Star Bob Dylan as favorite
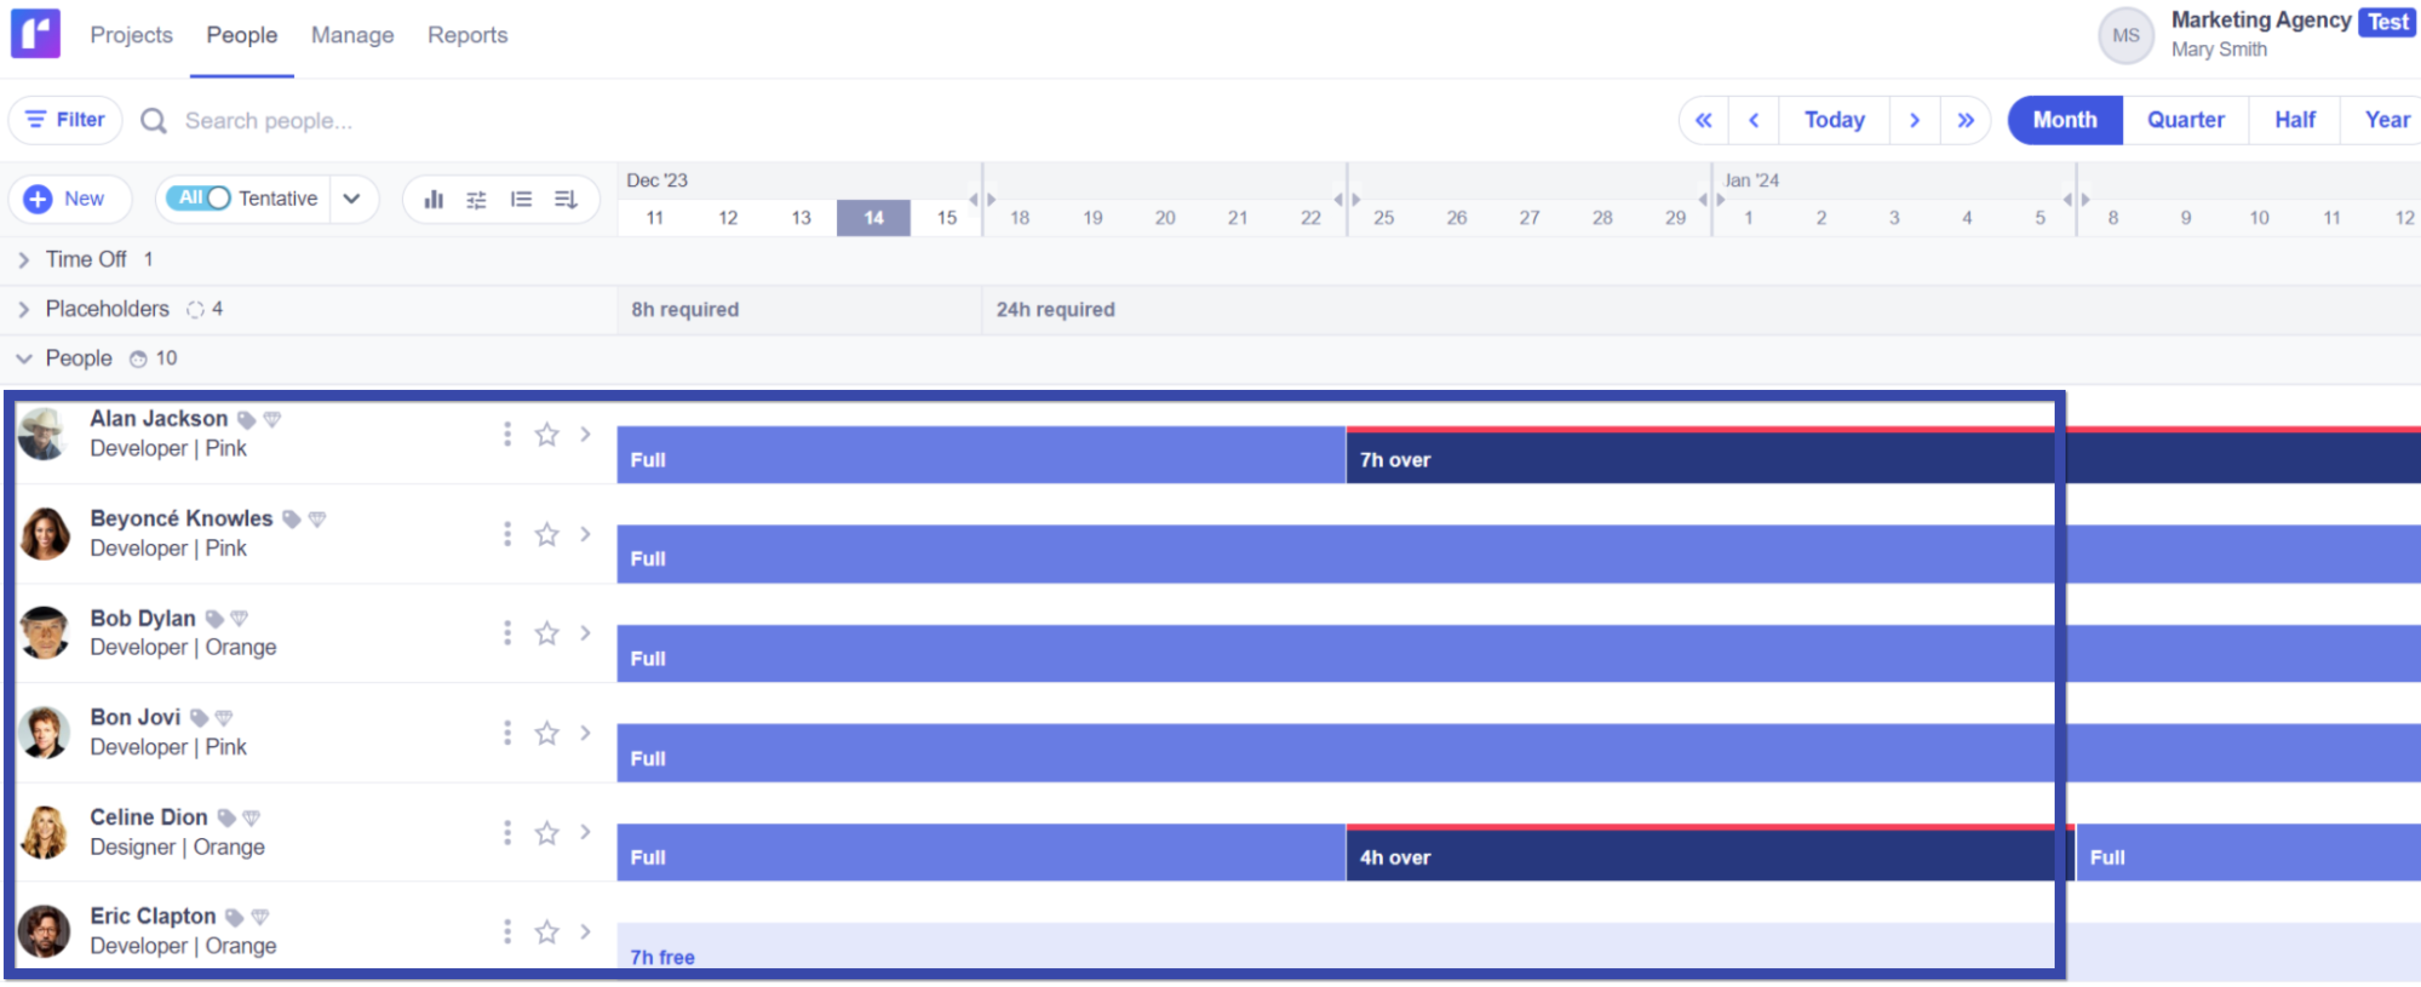This screenshot has height=987, width=2421. [547, 633]
